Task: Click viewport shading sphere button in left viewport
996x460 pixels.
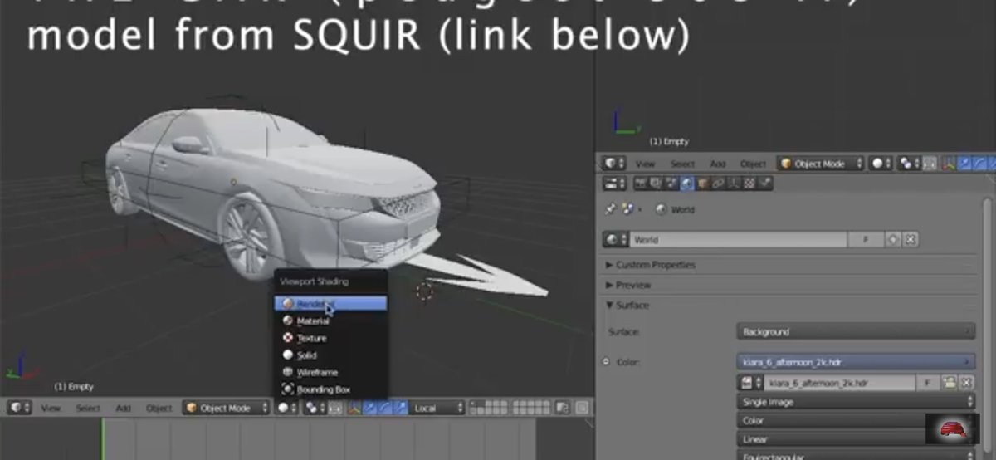Action: (x=286, y=408)
